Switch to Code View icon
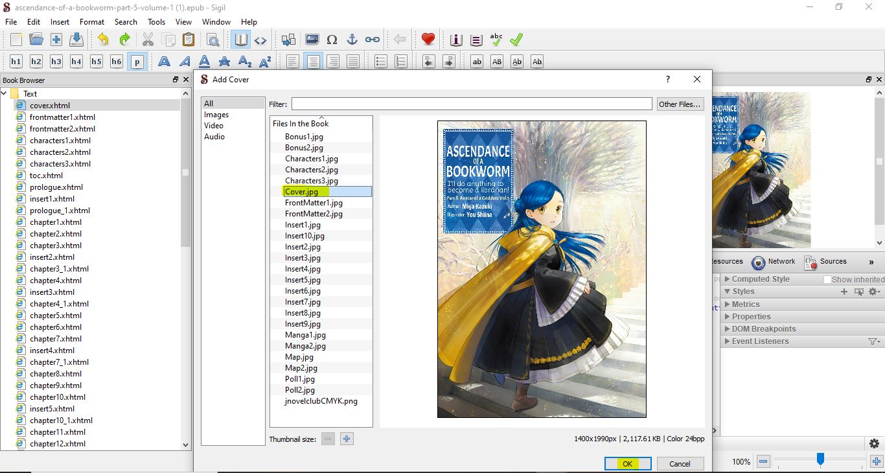885x473 pixels. tap(260, 40)
